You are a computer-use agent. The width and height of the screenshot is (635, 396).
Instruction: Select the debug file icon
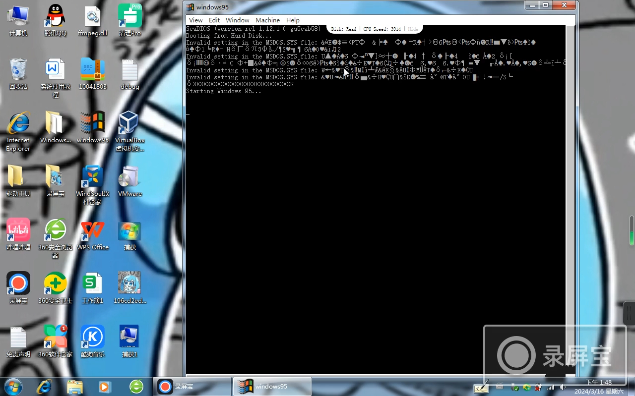pos(130,74)
